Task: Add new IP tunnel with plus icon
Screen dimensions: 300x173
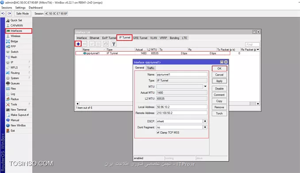Action: point(78,44)
